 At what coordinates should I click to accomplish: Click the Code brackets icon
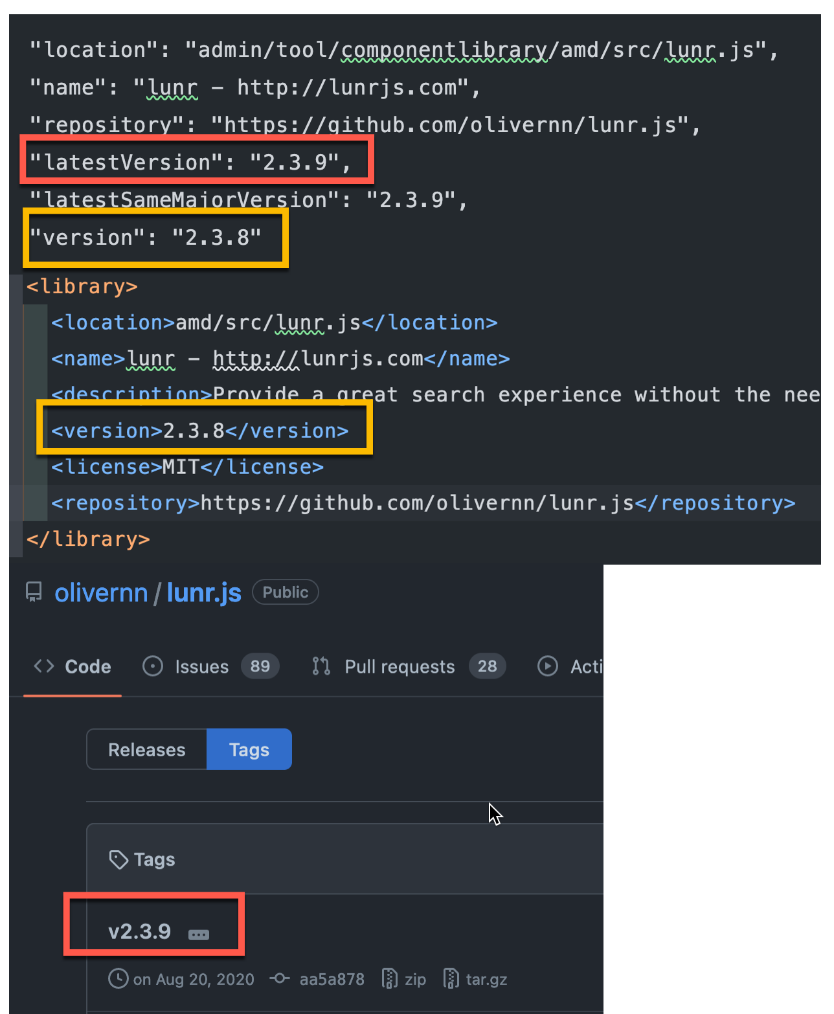tap(43, 666)
